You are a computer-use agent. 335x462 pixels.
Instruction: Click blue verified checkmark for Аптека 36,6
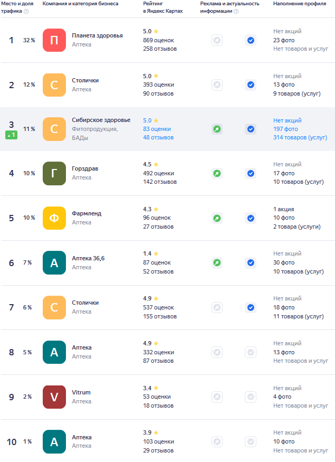tap(251, 262)
